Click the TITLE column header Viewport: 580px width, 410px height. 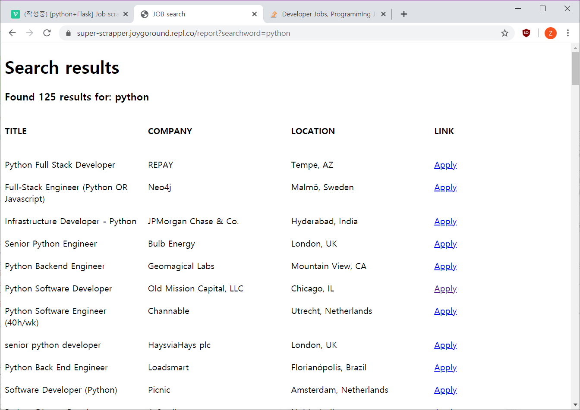click(x=16, y=131)
